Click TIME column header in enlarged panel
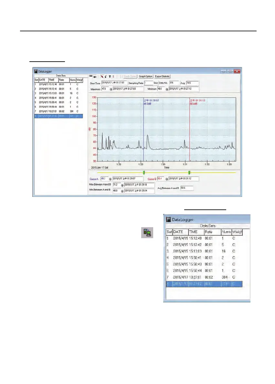Viewport: 275px width, 384px height. click(196, 232)
